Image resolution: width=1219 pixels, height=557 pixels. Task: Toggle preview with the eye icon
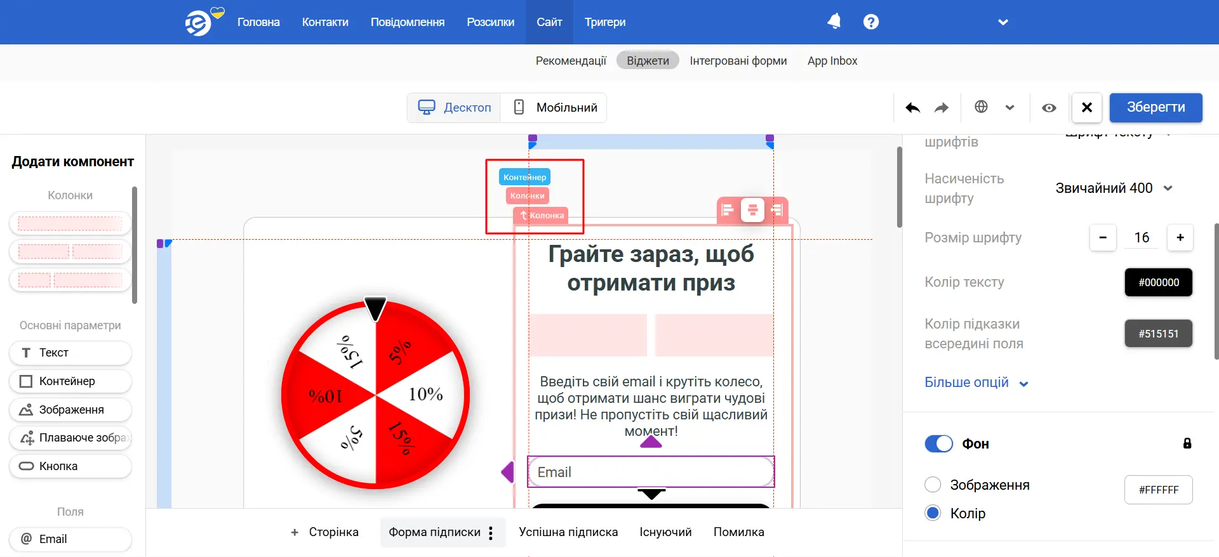(x=1049, y=108)
